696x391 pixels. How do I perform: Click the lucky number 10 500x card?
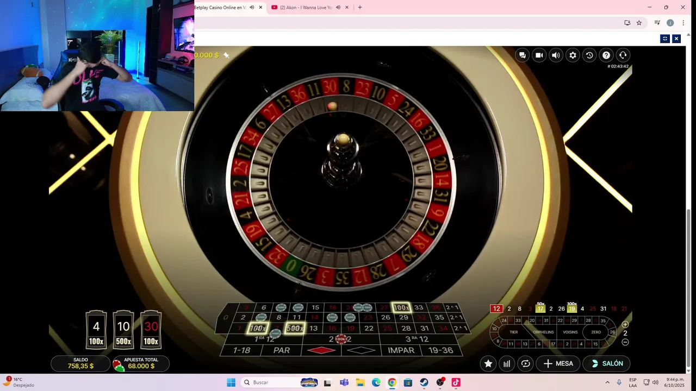coord(123,330)
